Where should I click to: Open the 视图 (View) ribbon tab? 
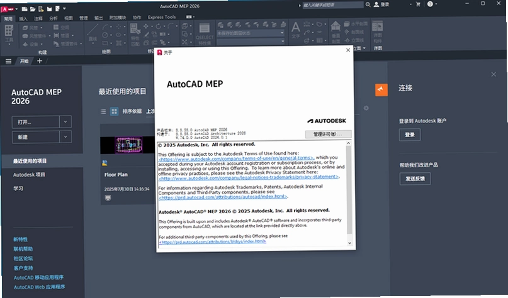[69, 18]
